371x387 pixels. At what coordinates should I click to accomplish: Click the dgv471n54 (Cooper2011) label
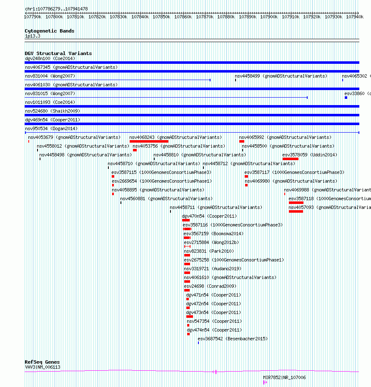point(213,295)
